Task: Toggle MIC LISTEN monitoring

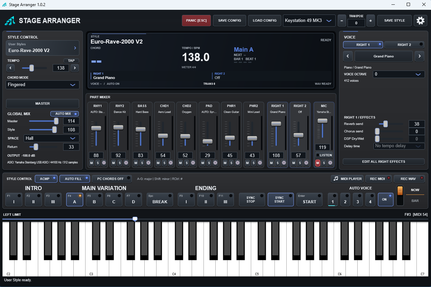Action: 324,155
